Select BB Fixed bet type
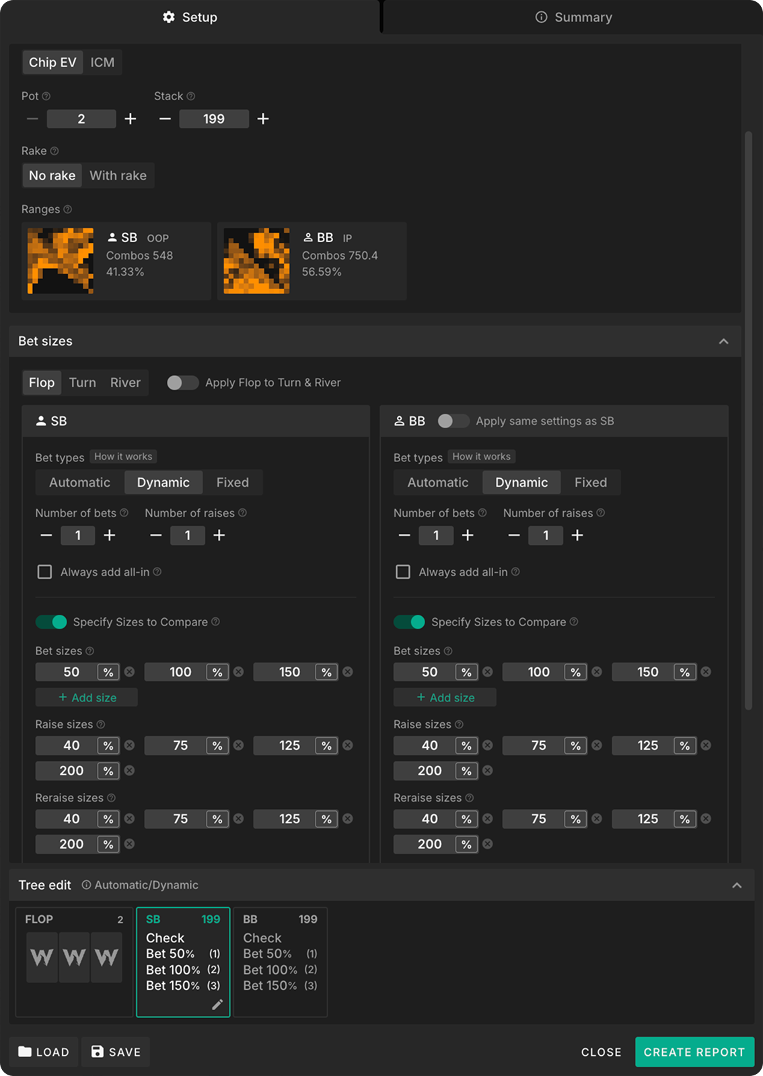Screen dimensions: 763x1076 tap(591, 482)
